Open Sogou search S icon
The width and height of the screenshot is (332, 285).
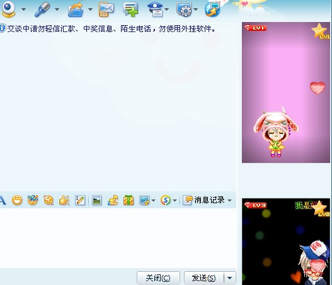coord(166,200)
